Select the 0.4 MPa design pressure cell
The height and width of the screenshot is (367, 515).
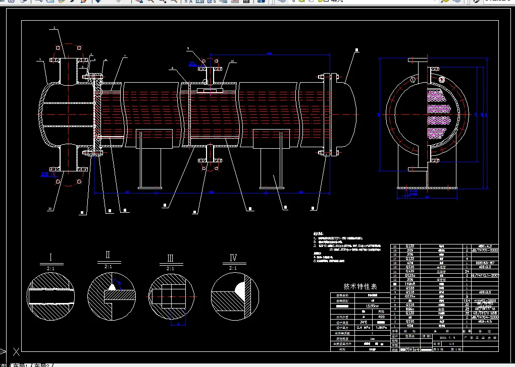[364, 327]
